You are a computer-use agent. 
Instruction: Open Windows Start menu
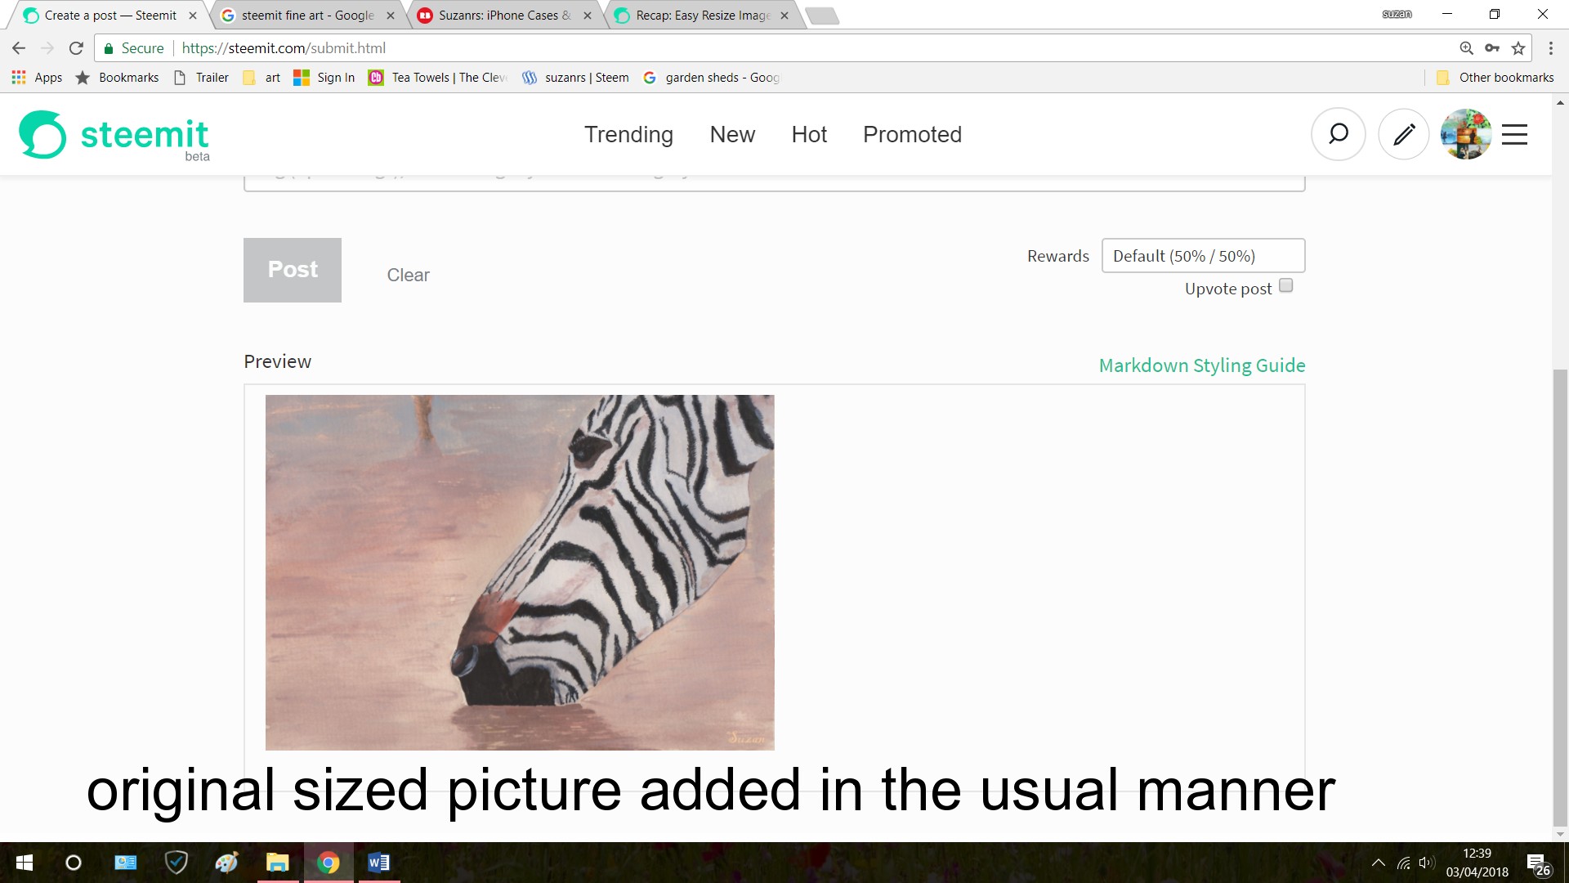pyautogui.click(x=25, y=863)
